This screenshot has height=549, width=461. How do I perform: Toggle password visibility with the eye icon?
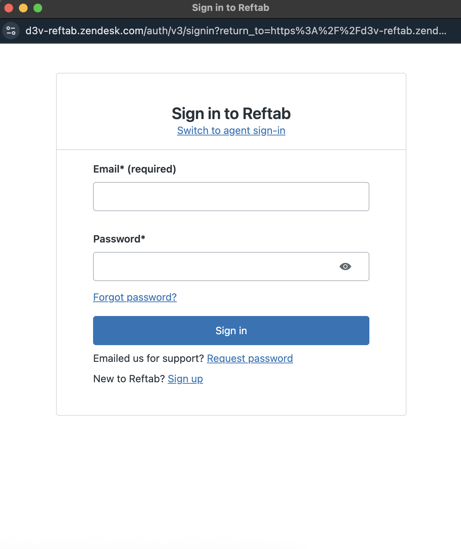[x=345, y=266]
